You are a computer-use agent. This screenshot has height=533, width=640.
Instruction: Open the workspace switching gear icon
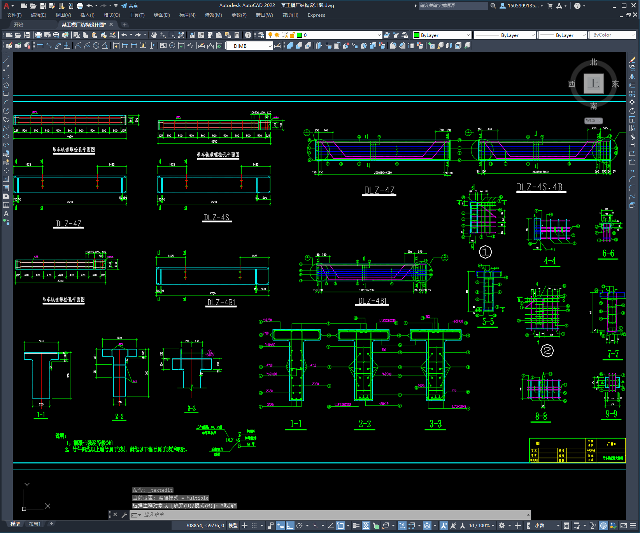click(502, 526)
